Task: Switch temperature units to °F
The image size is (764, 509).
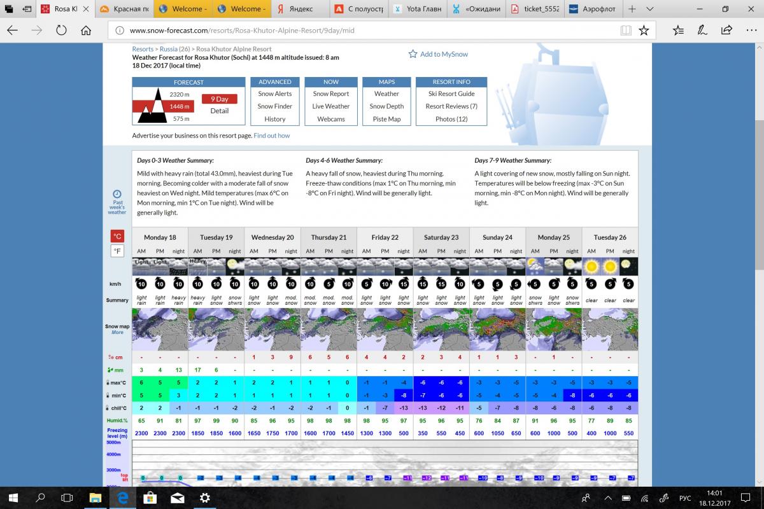Action: point(117,251)
